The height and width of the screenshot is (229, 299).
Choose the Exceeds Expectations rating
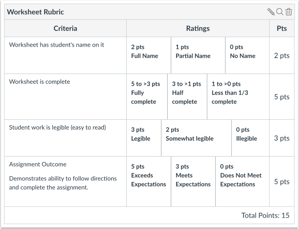click(149, 182)
